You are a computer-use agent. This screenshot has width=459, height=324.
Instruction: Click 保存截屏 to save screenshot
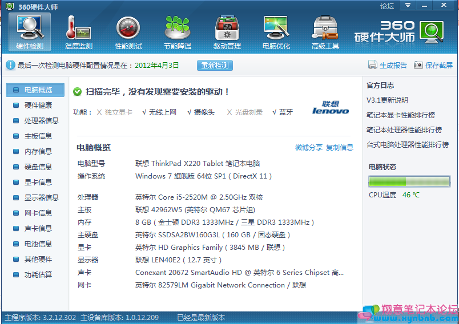pos(439,65)
